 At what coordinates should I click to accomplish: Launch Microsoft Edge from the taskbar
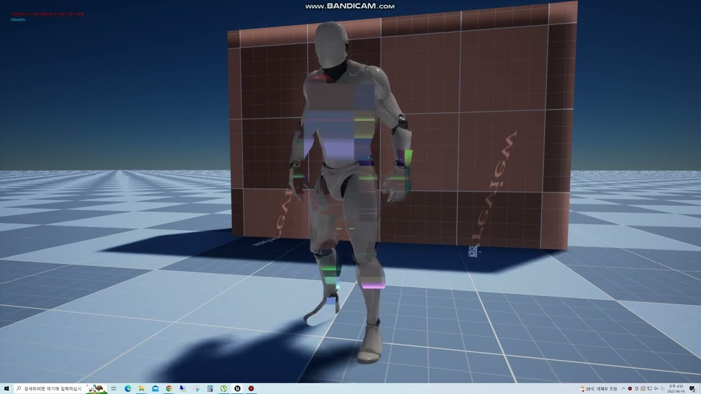point(128,388)
